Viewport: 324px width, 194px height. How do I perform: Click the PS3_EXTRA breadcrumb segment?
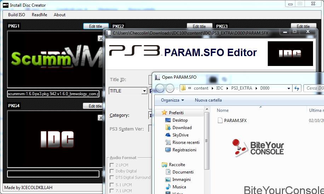[242, 88]
